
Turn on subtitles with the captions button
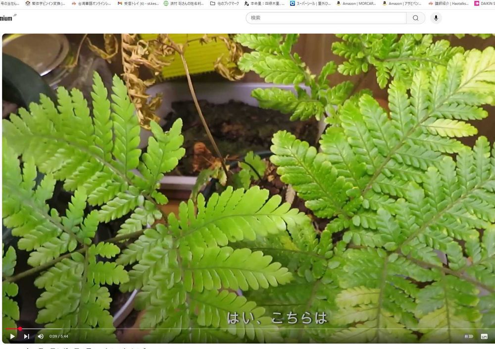click(x=484, y=336)
